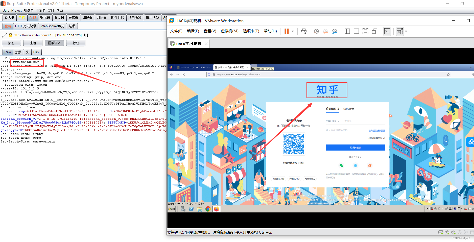474x242 pixels.
Task: Open the dropdown arrow next to pause button
Action: (293, 31)
